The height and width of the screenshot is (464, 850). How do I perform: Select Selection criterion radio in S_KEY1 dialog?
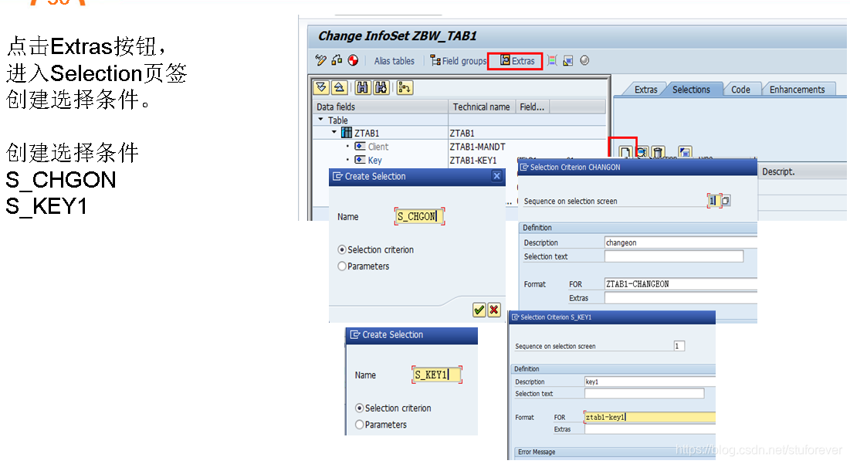360,408
